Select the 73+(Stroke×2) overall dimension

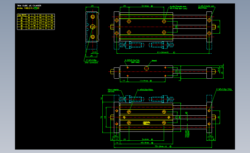click(x=161, y=146)
